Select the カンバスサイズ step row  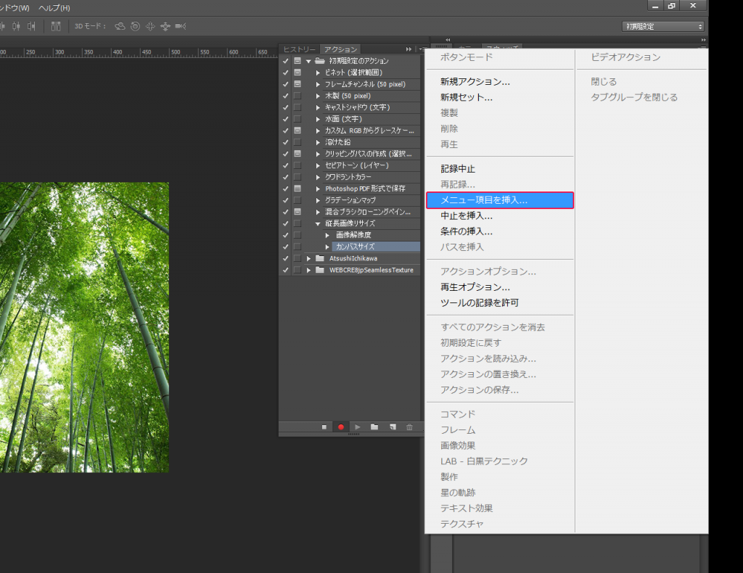coord(376,247)
